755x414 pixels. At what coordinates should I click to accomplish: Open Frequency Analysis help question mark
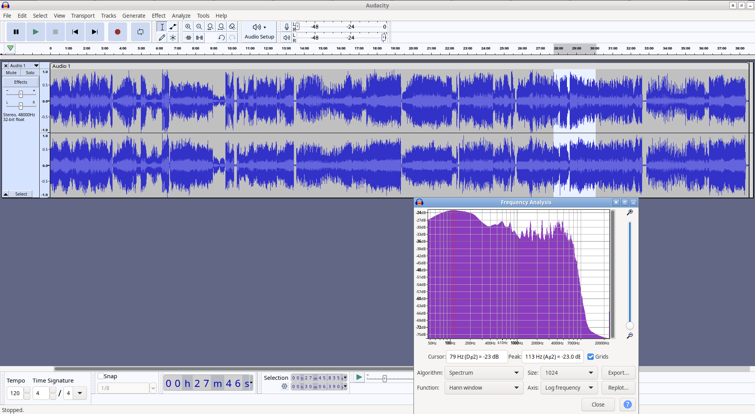coord(628,405)
